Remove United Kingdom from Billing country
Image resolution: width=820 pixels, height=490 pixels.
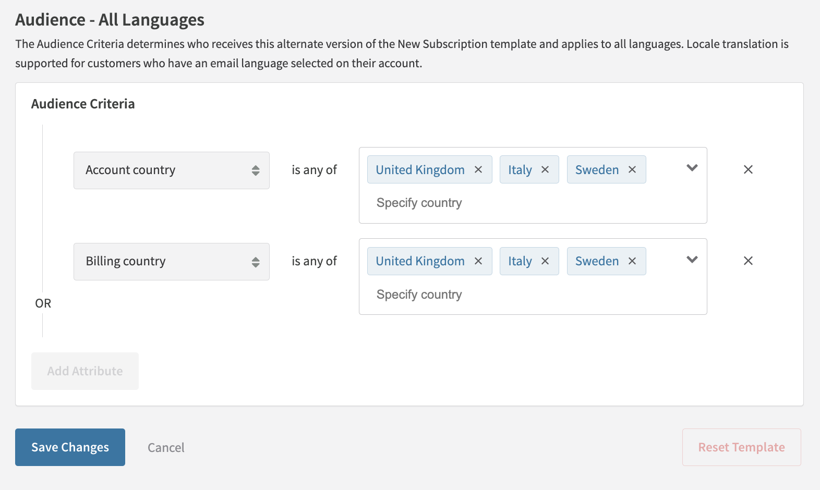pyautogui.click(x=478, y=261)
